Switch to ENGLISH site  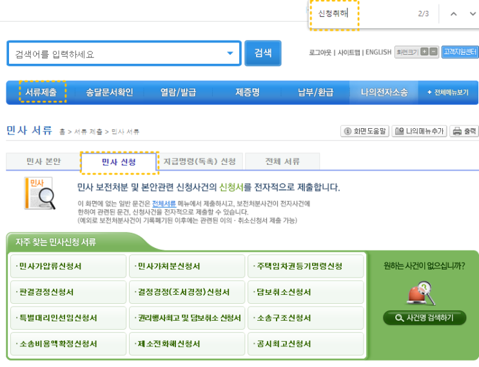378,52
